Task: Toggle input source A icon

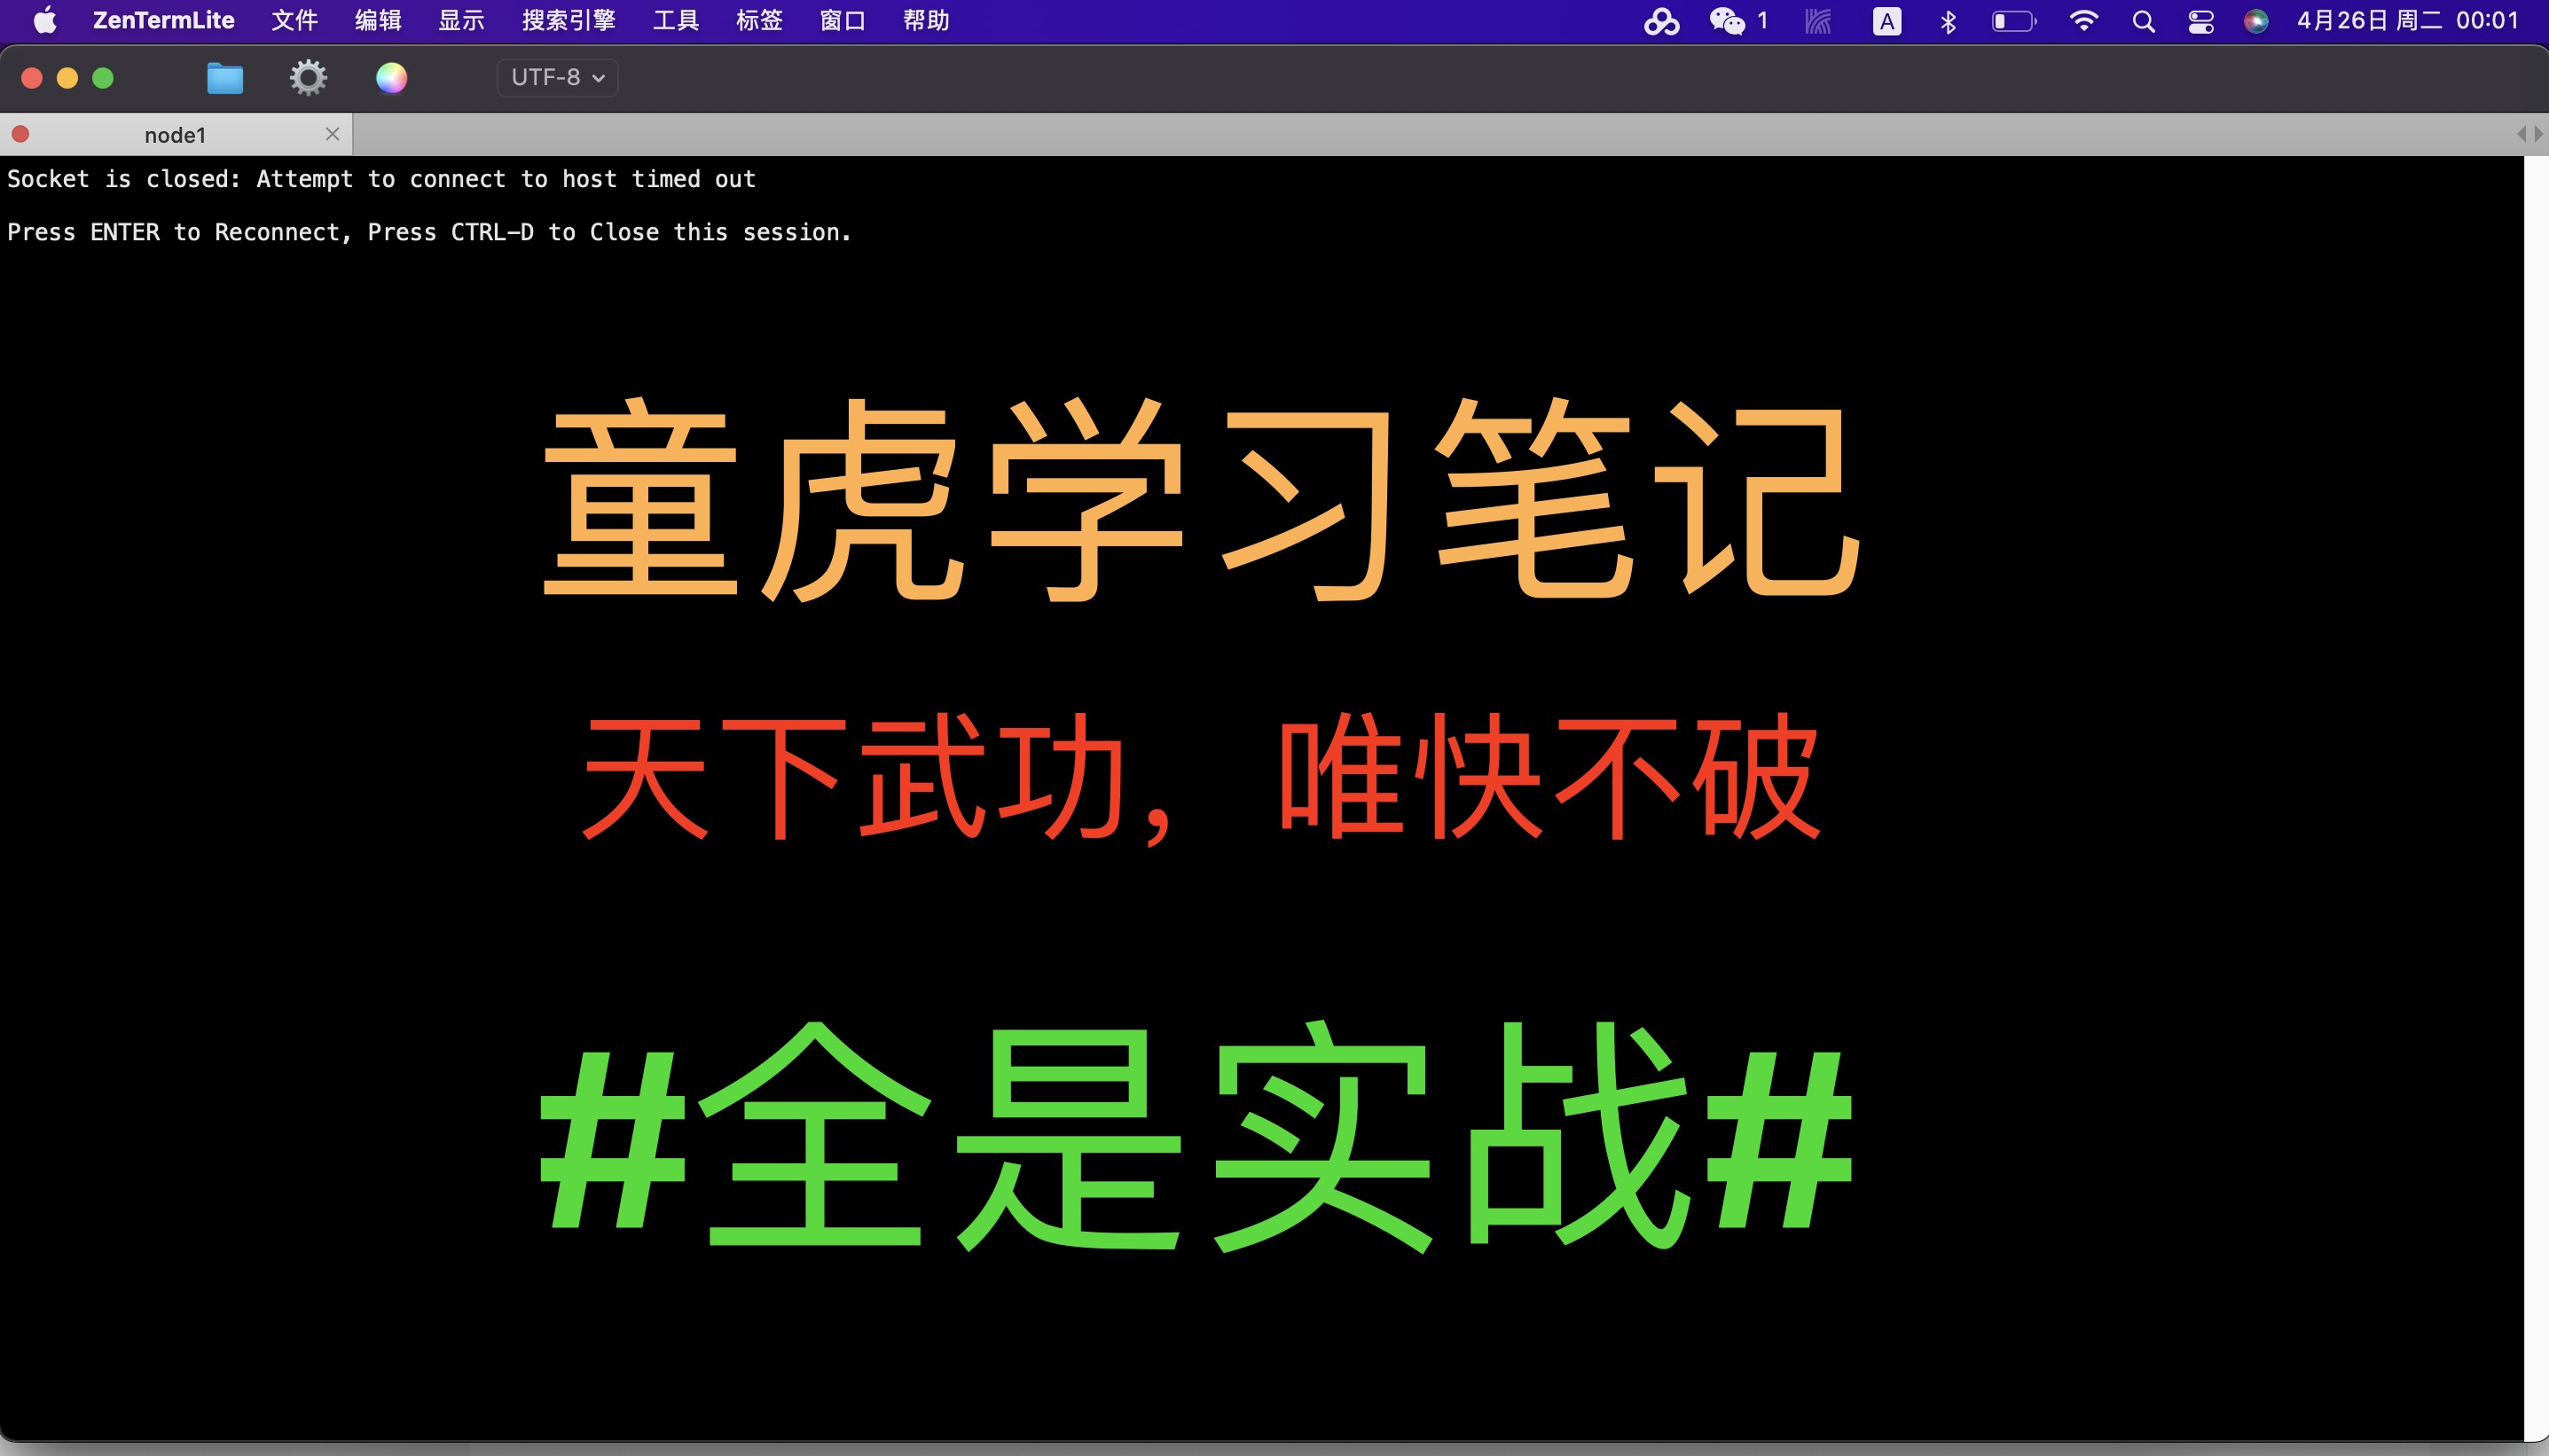Action: pos(1886,21)
